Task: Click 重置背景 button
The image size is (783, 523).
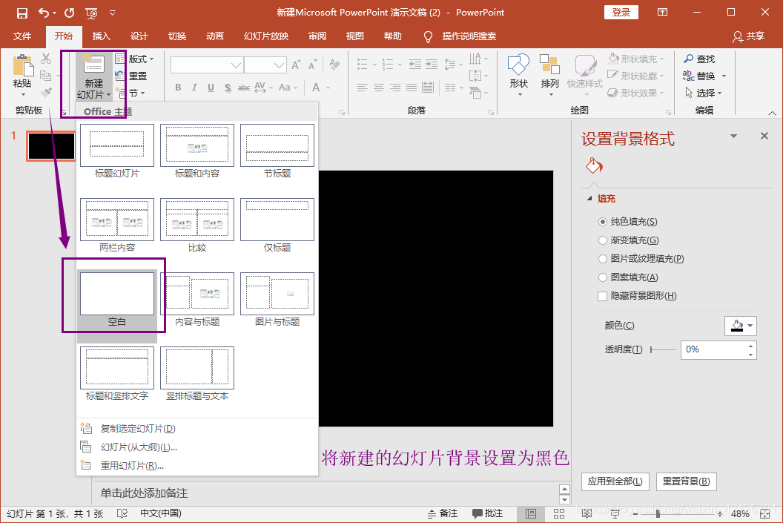Action: tap(686, 481)
